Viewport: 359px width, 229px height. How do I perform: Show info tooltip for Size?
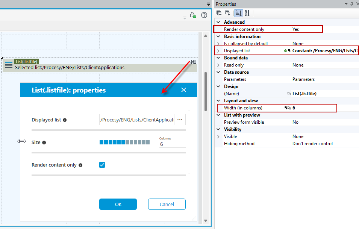click(44, 143)
